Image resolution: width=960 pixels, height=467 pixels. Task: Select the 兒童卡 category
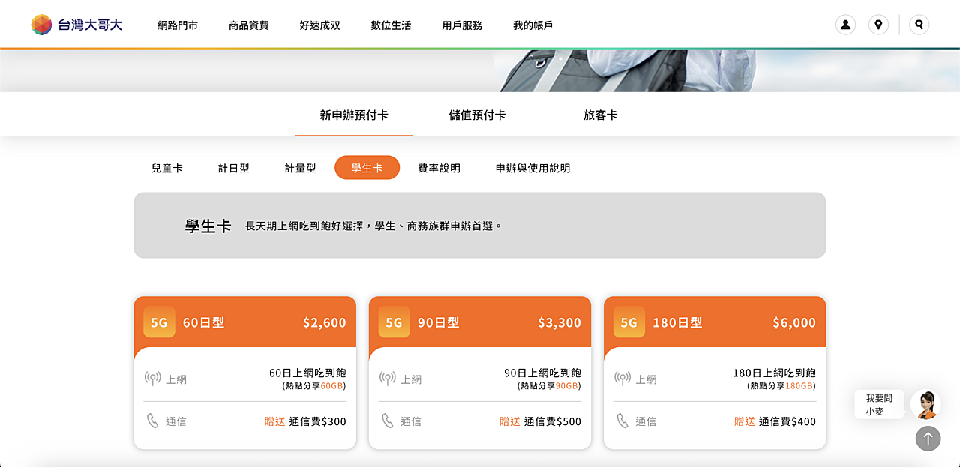pos(166,168)
